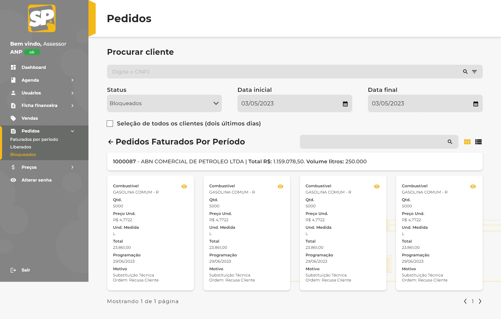Image resolution: width=501 pixels, height=319 pixels.
Task: Expand the Agenda sidebar menu chevron
Action: [x=72, y=80]
